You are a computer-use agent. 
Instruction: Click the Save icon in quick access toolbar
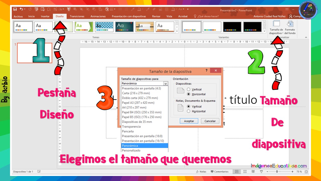15,9
